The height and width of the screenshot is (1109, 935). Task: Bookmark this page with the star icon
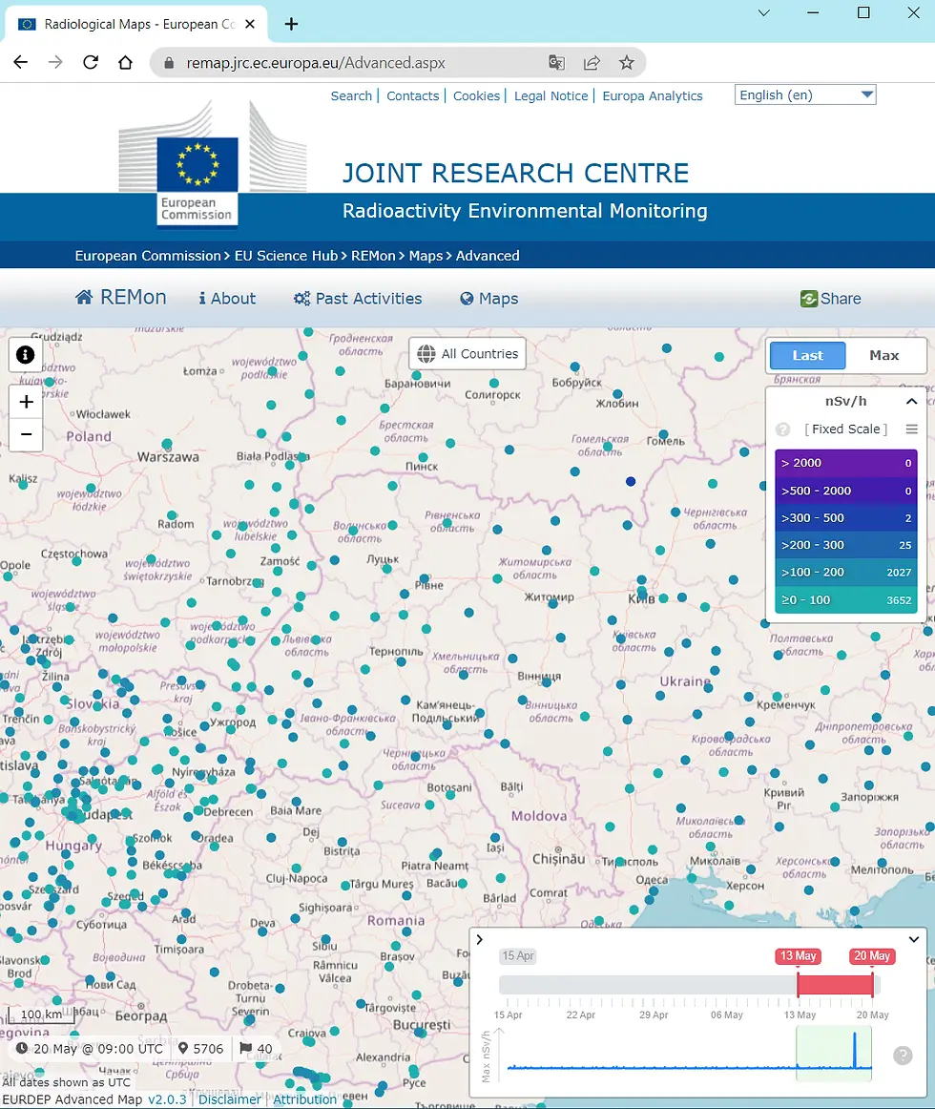626,63
